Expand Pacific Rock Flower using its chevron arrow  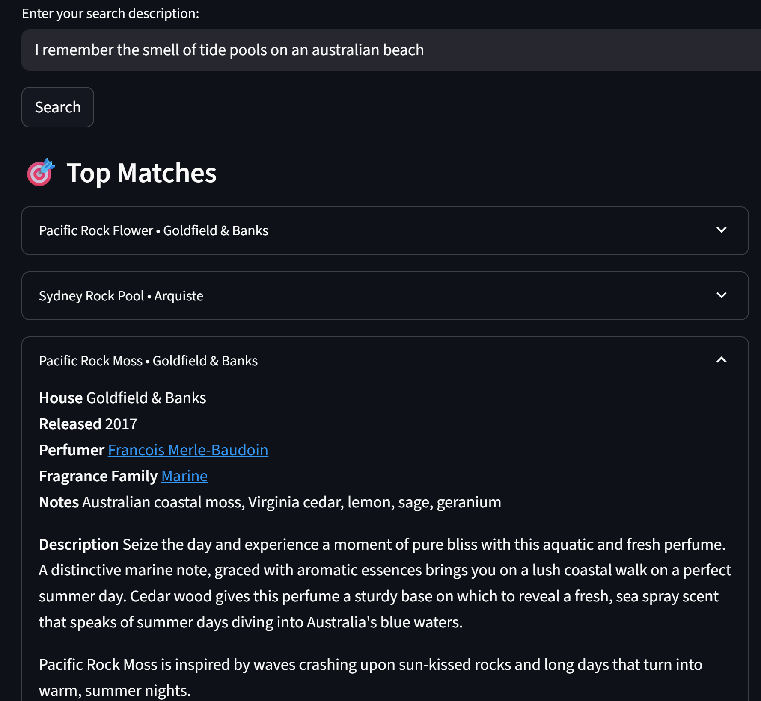coord(721,230)
